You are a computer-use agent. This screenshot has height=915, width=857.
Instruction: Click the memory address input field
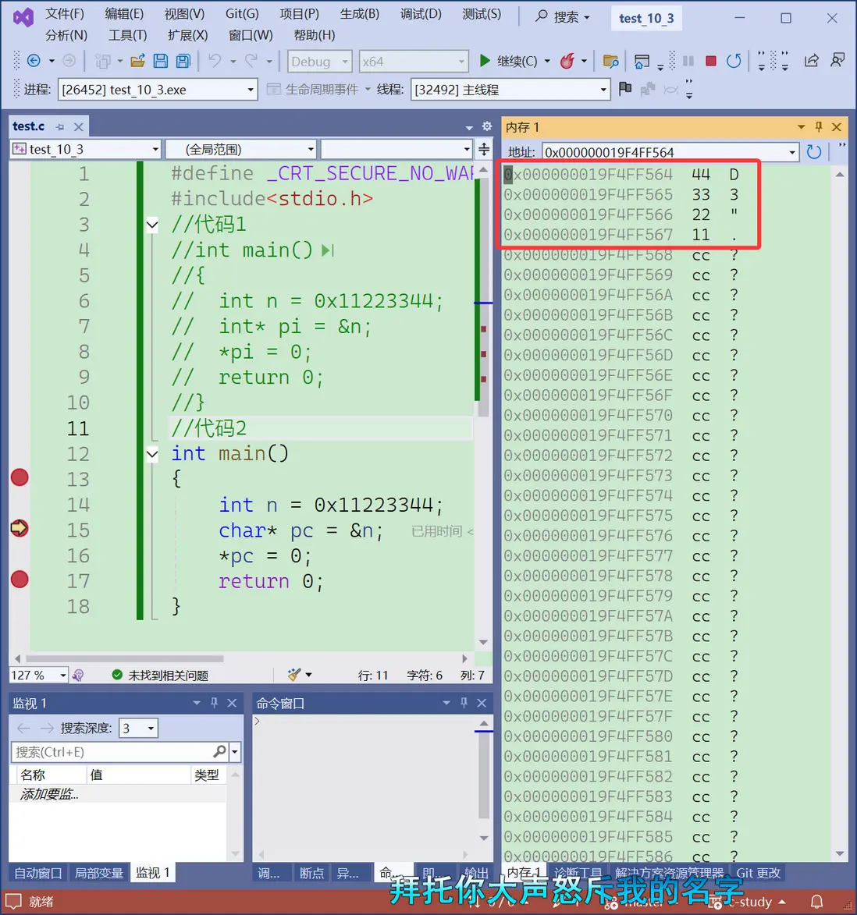(664, 152)
